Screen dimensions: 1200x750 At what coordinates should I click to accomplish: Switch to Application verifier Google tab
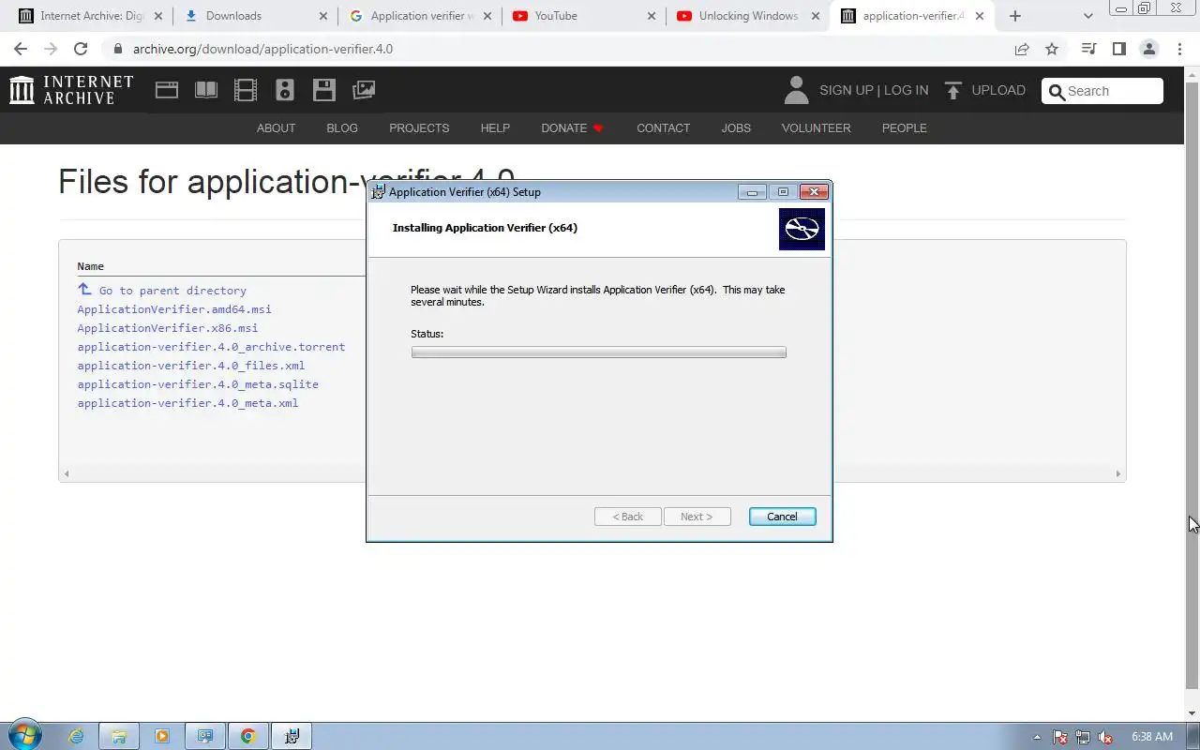(422, 16)
